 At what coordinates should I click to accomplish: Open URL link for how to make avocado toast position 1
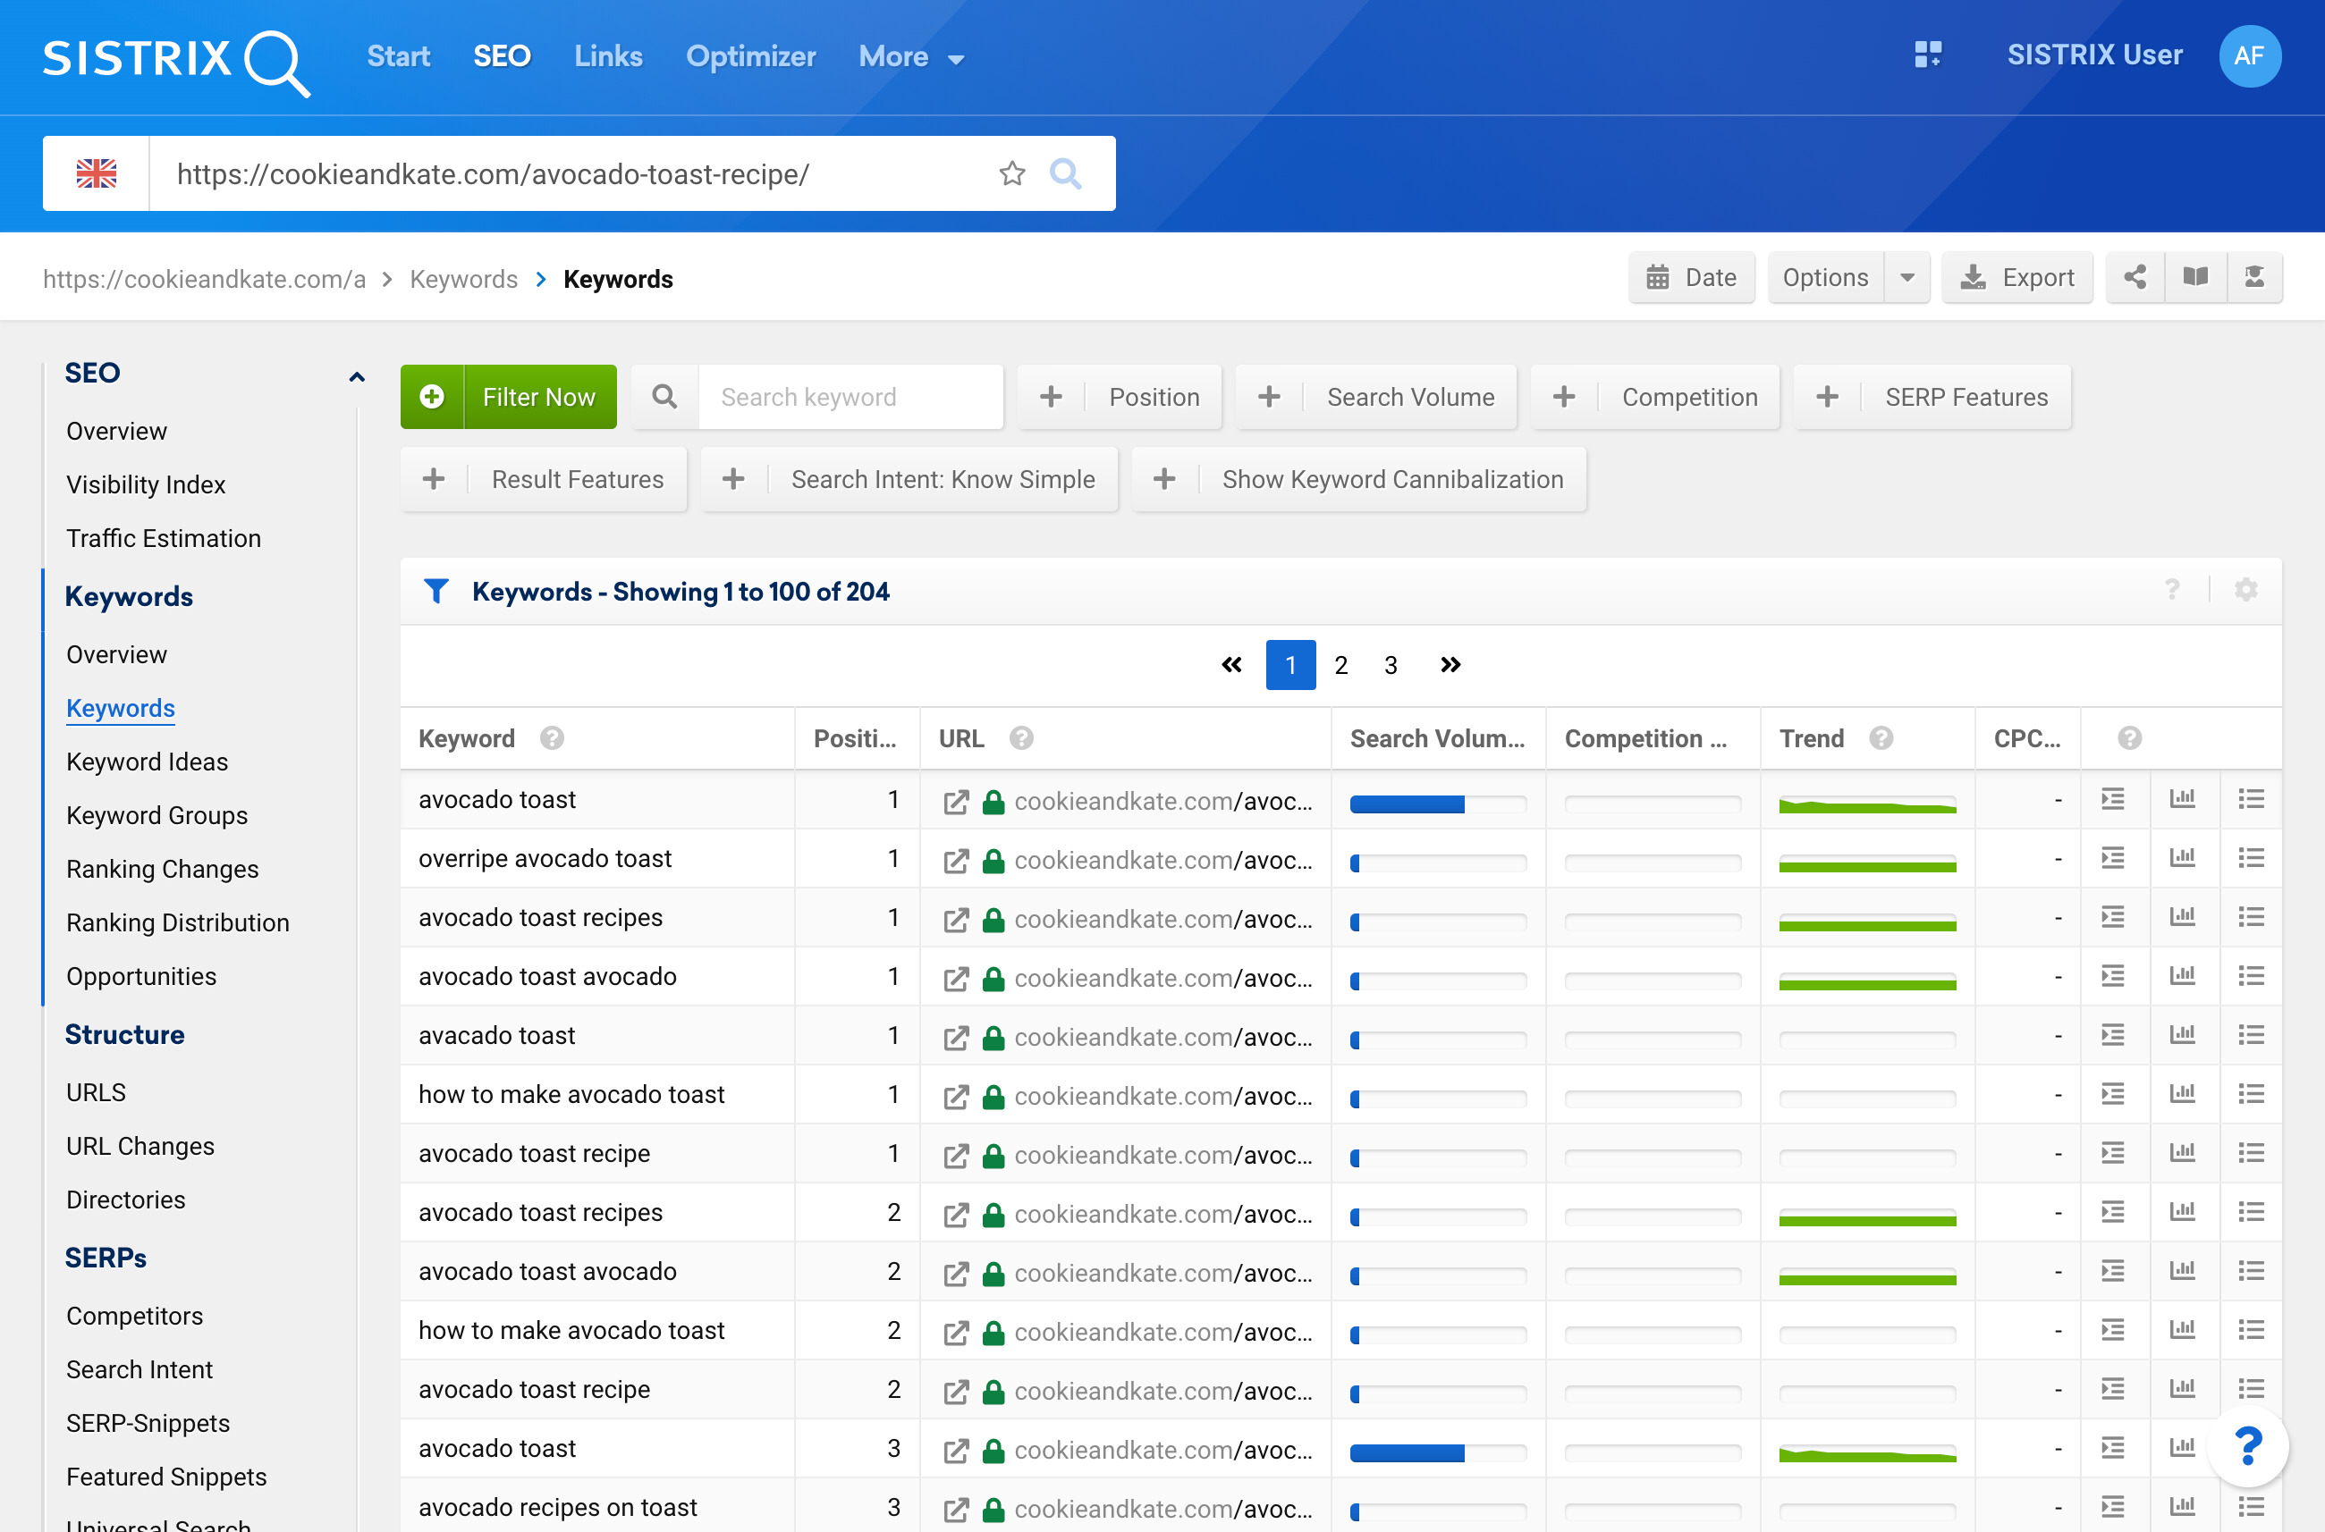pyautogui.click(x=1163, y=1096)
